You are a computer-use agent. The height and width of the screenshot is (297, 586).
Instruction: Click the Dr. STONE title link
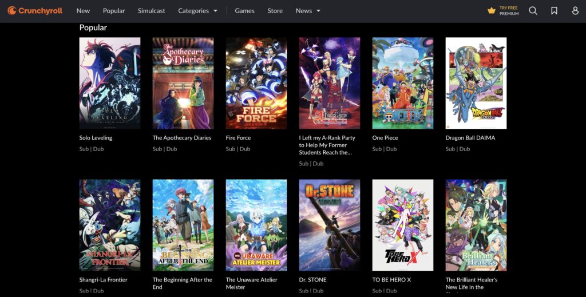[313, 280]
